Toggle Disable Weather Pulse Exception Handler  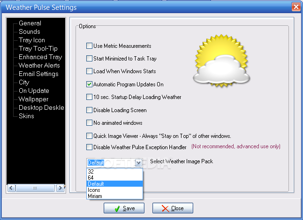[x=89, y=147]
